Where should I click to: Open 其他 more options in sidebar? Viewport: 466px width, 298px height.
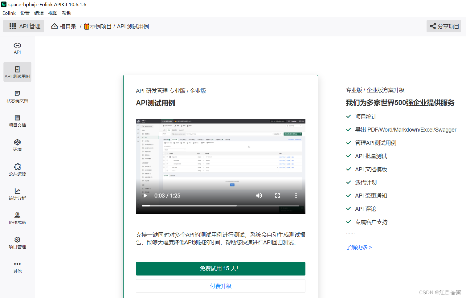tap(17, 267)
